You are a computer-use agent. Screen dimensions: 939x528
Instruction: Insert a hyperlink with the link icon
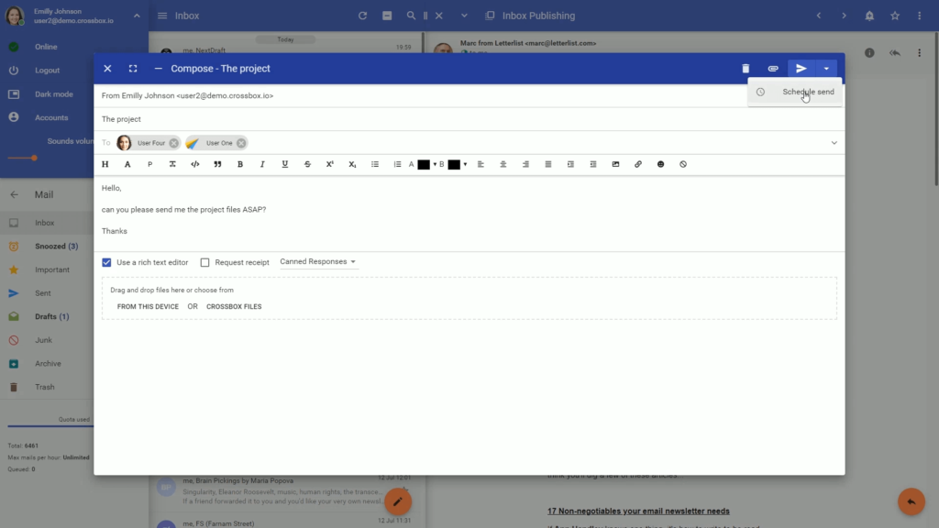[x=638, y=164]
